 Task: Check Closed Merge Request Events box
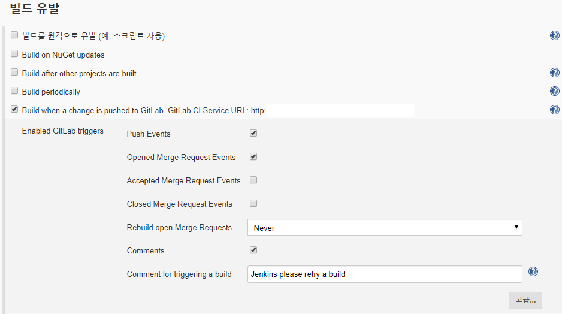click(x=253, y=203)
